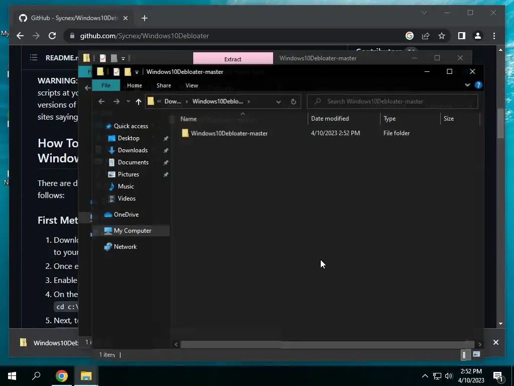Open Downloads in navigation pane
The width and height of the screenshot is (514, 386).
click(x=133, y=150)
